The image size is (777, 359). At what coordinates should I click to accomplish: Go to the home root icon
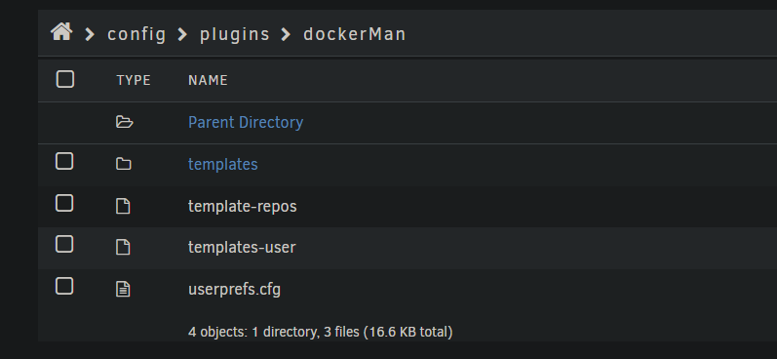(x=61, y=32)
